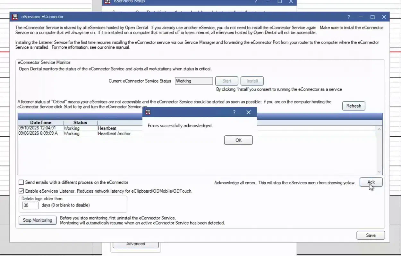Toggle 'Send emails with a different process' checkbox
This screenshot has width=401, height=256.
tap(21, 182)
